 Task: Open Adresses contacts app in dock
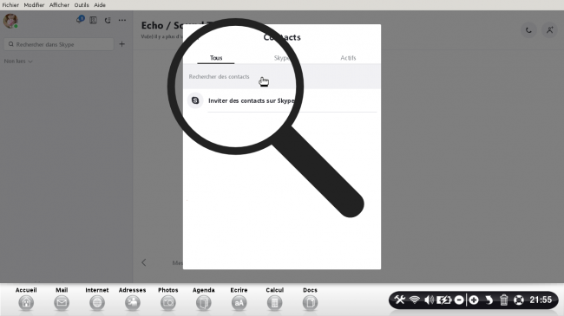click(x=133, y=303)
